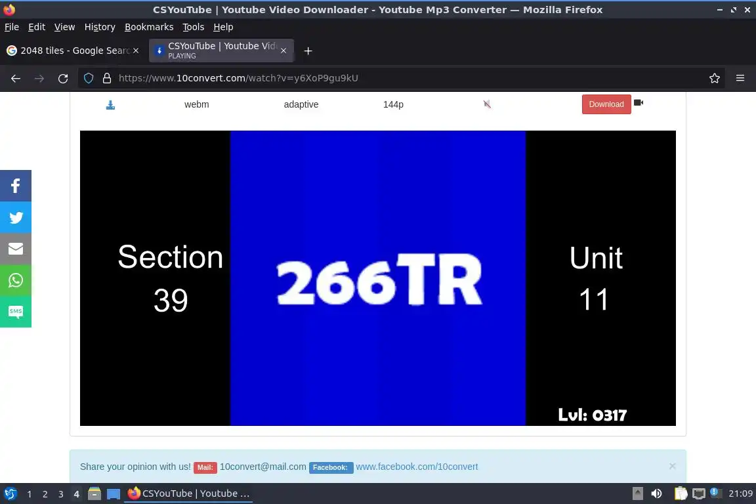Click the network monitor tray icon
This screenshot has width=756, height=504.
click(x=699, y=493)
